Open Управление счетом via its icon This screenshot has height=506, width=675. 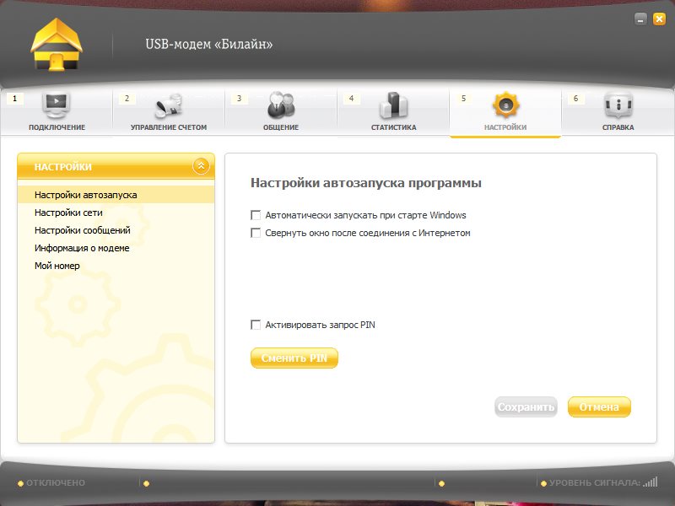[169, 106]
